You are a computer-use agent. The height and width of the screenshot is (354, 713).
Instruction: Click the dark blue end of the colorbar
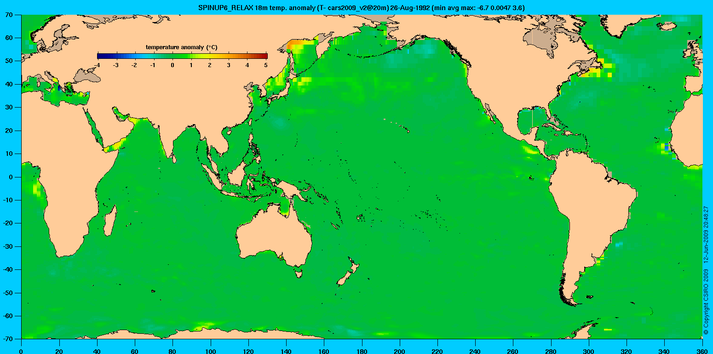[x=100, y=56]
